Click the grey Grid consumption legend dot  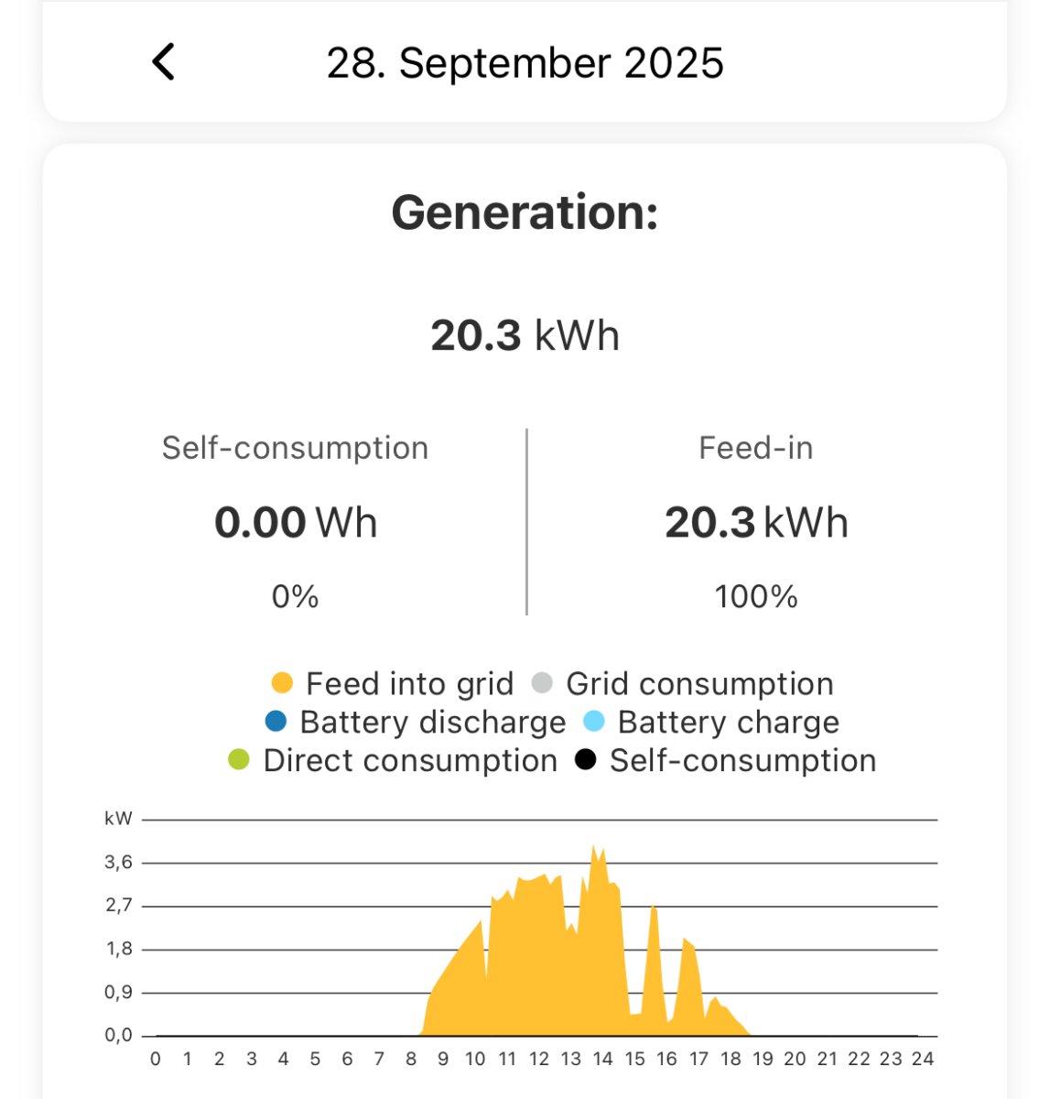point(542,683)
